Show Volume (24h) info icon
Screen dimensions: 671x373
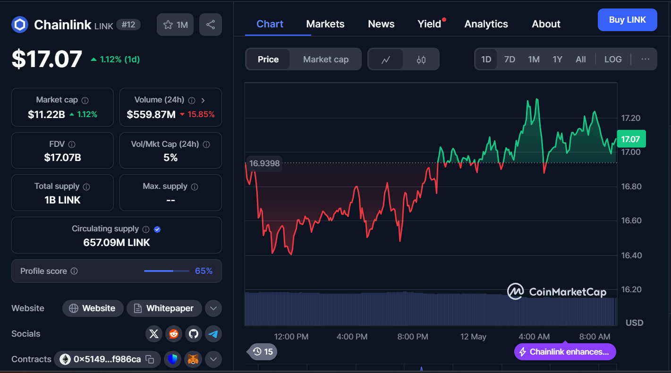[192, 100]
